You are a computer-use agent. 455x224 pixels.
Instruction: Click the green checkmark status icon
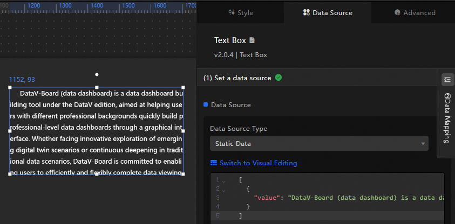[279, 78]
